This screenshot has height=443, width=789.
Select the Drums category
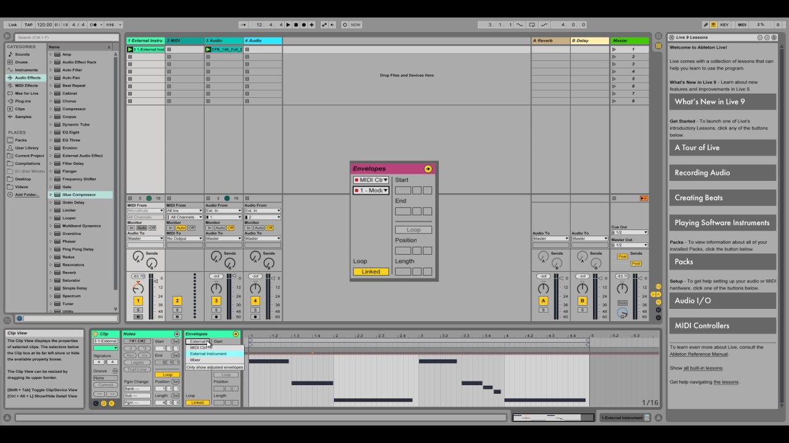point(22,62)
